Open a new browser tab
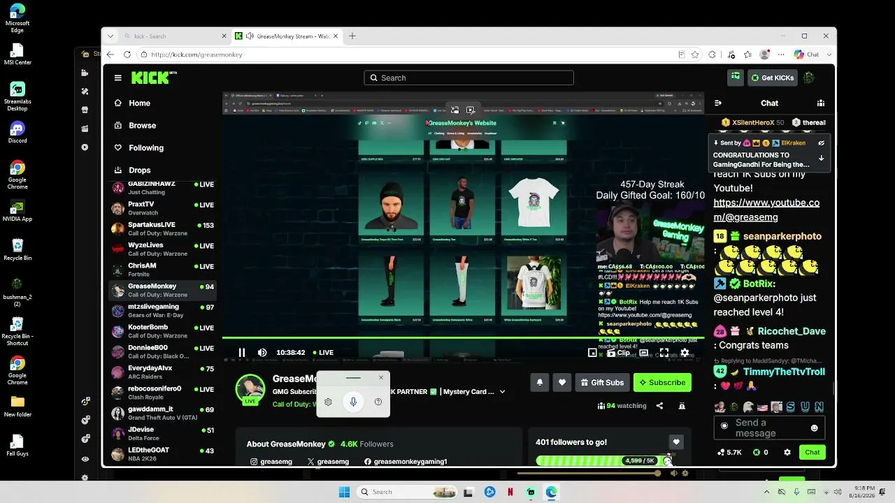895x503 pixels. (x=352, y=36)
